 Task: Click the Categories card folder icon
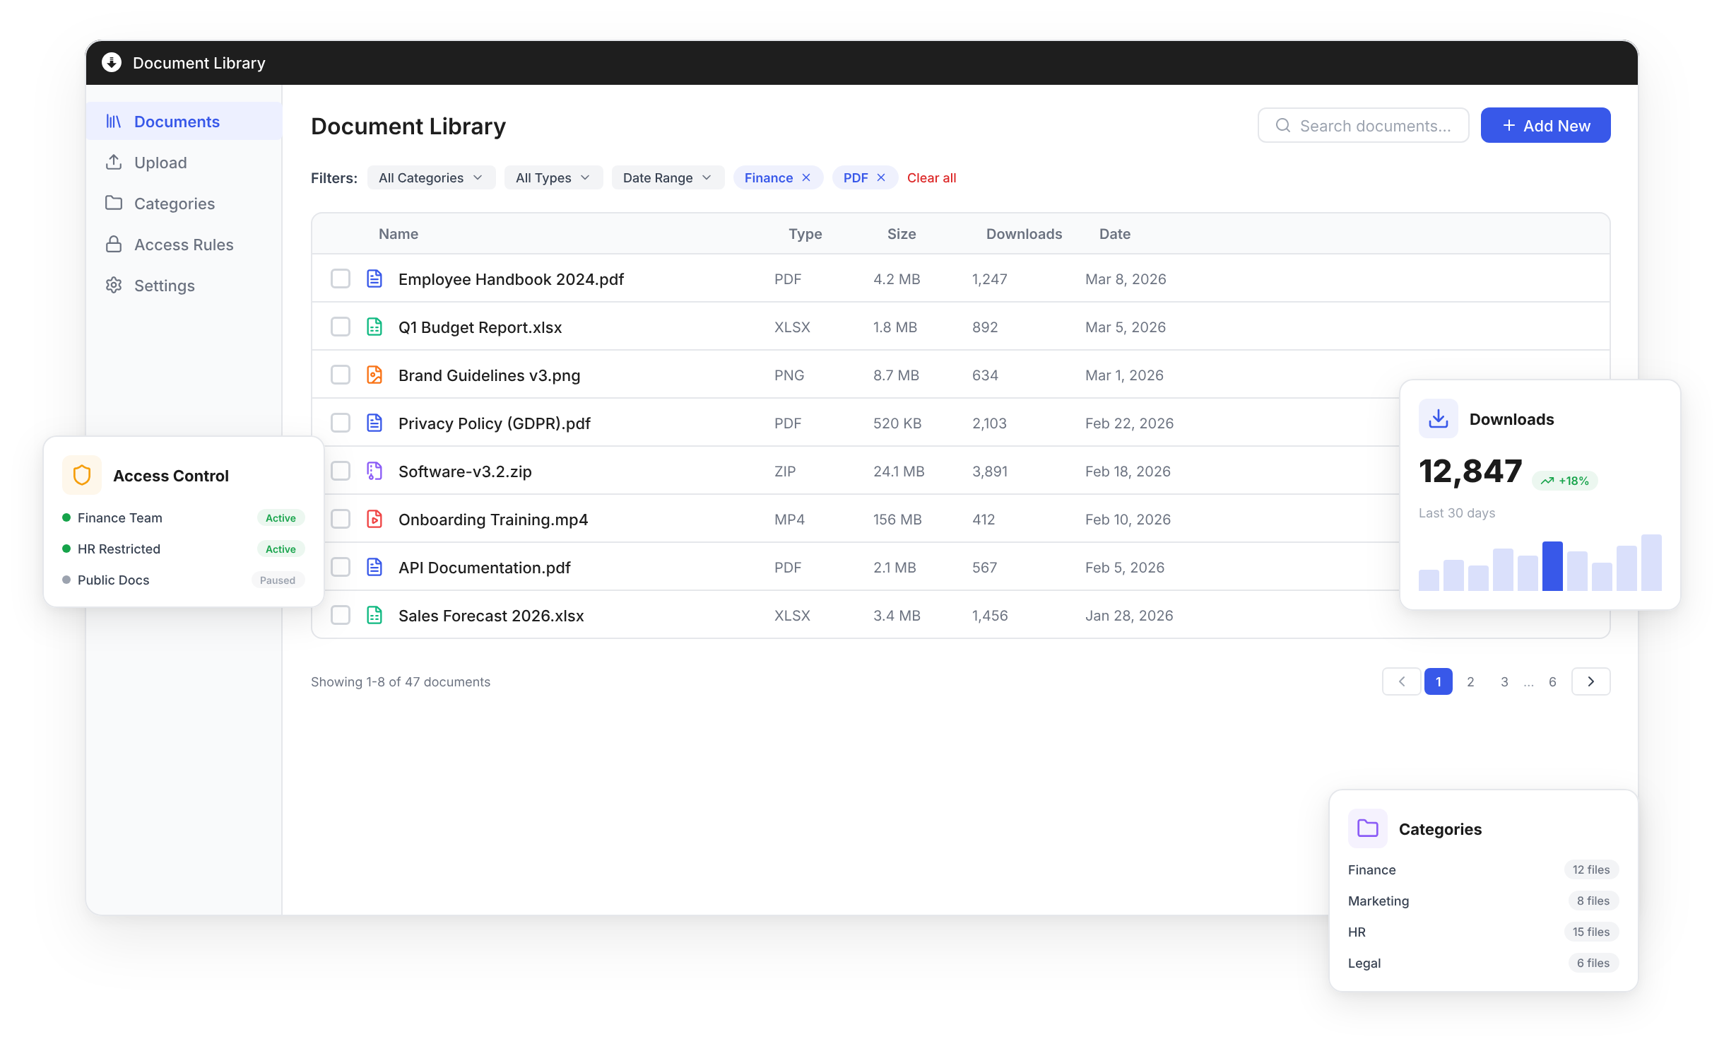pyautogui.click(x=1367, y=828)
